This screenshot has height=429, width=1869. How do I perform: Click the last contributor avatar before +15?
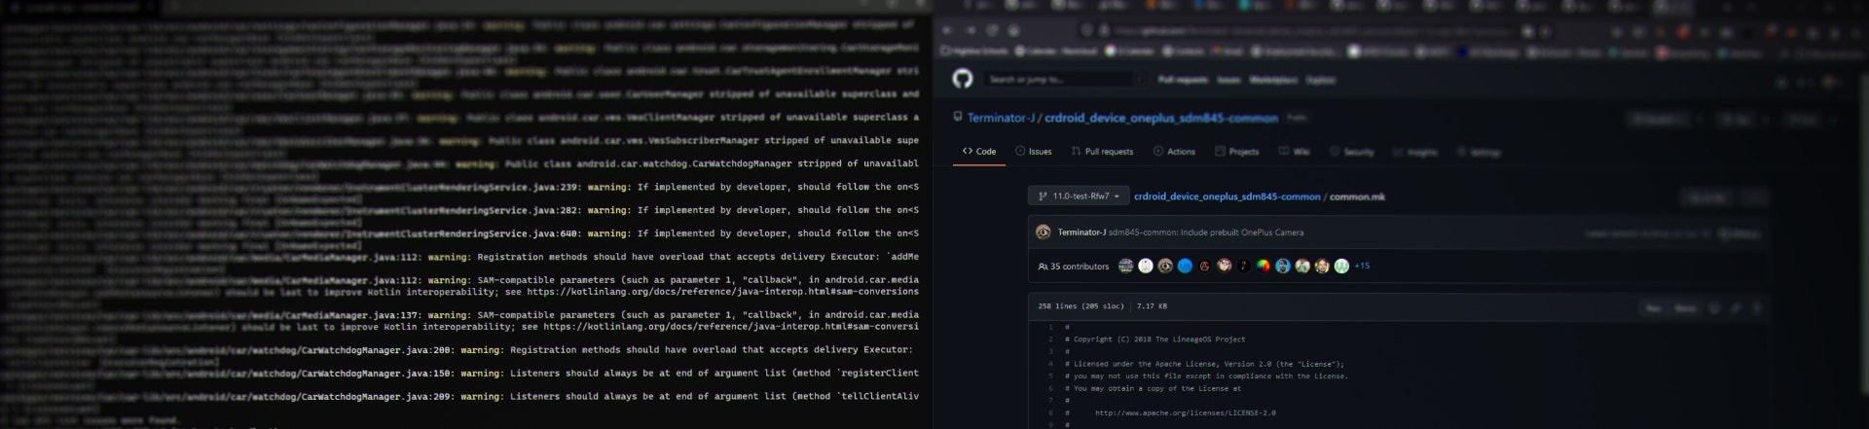[x=1341, y=266]
